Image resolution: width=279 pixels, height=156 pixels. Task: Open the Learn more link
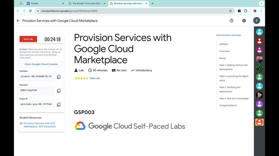(x=25, y=58)
